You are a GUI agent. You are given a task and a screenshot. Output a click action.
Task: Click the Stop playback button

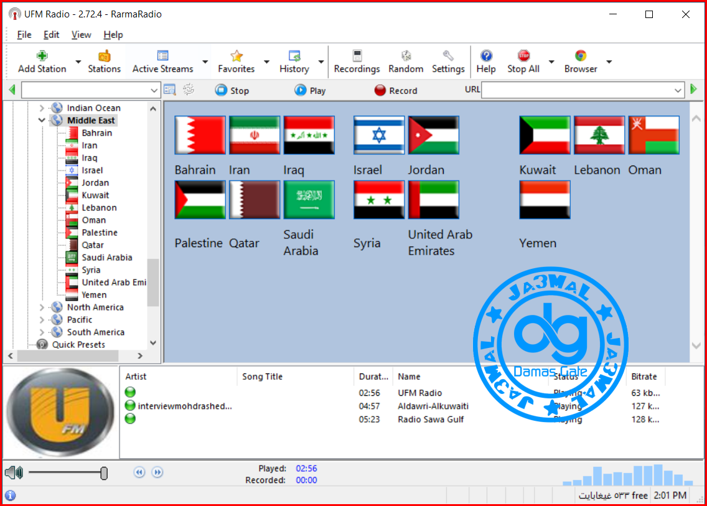click(232, 90)
